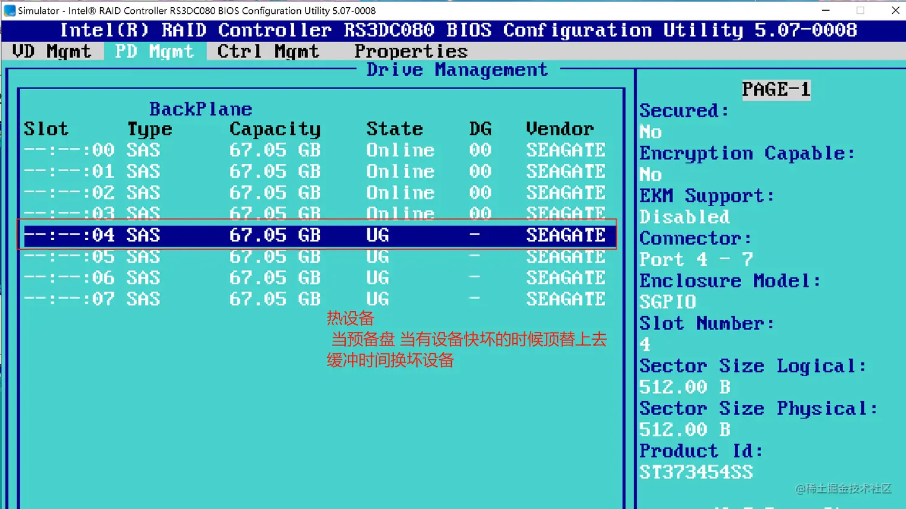Minimize the Simulator window
Screen dimensions: 906x509
[826, 10]
